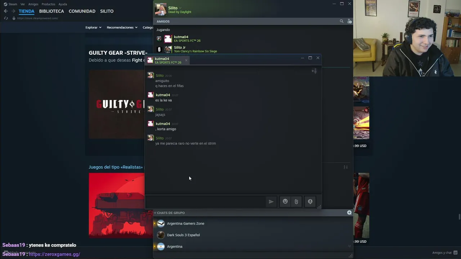The height and width of the screenshot is (259, 461).
Task: Click the EA Sports FC 26 game icon
Action: 159,39
